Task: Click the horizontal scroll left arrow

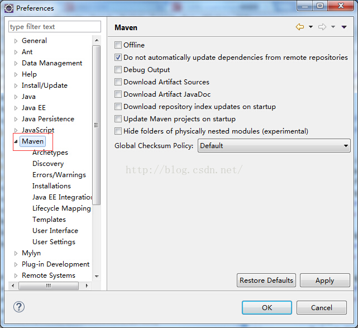Action: pos(13,286)
